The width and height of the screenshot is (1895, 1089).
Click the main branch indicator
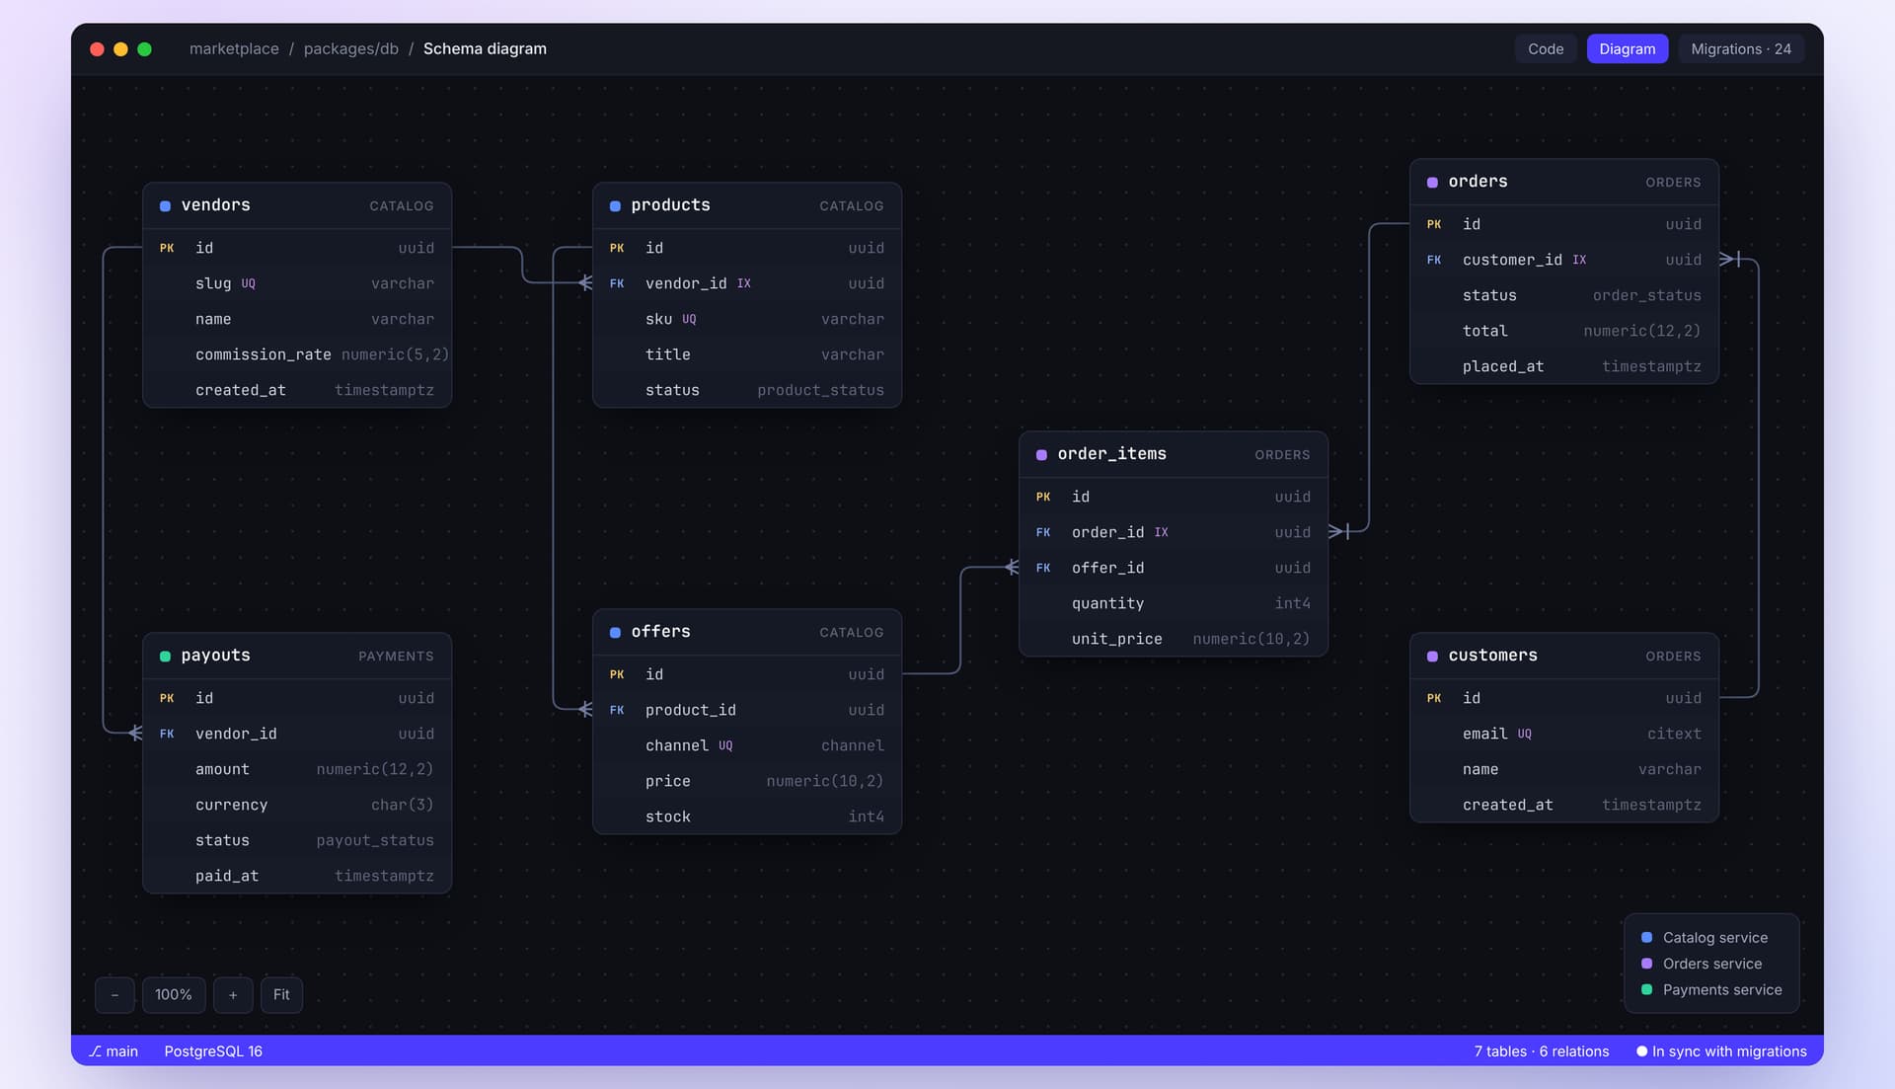114,1050
